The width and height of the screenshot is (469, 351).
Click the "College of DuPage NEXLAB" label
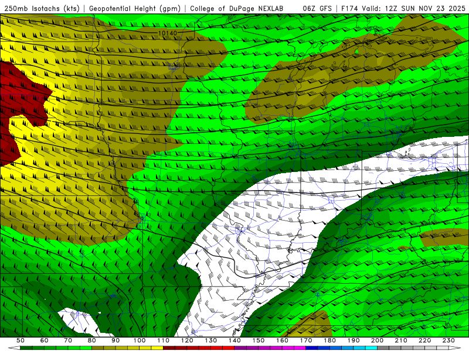click(237, 9)
